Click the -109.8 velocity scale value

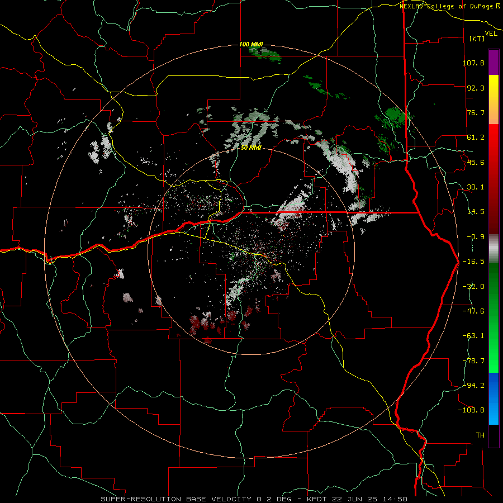pos(471,410)
